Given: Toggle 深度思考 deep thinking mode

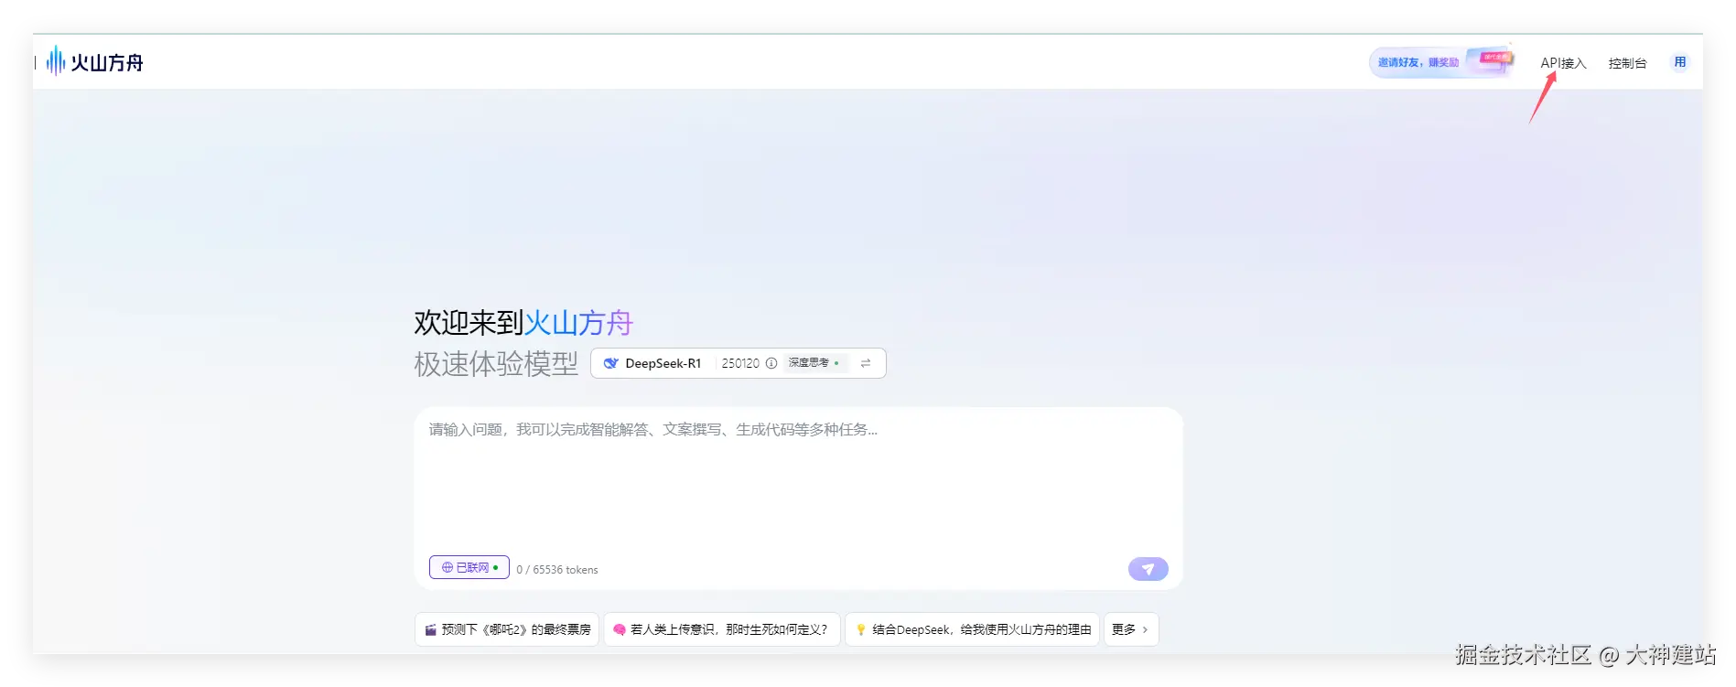Looking at the screenshot, I should point(814,363).
